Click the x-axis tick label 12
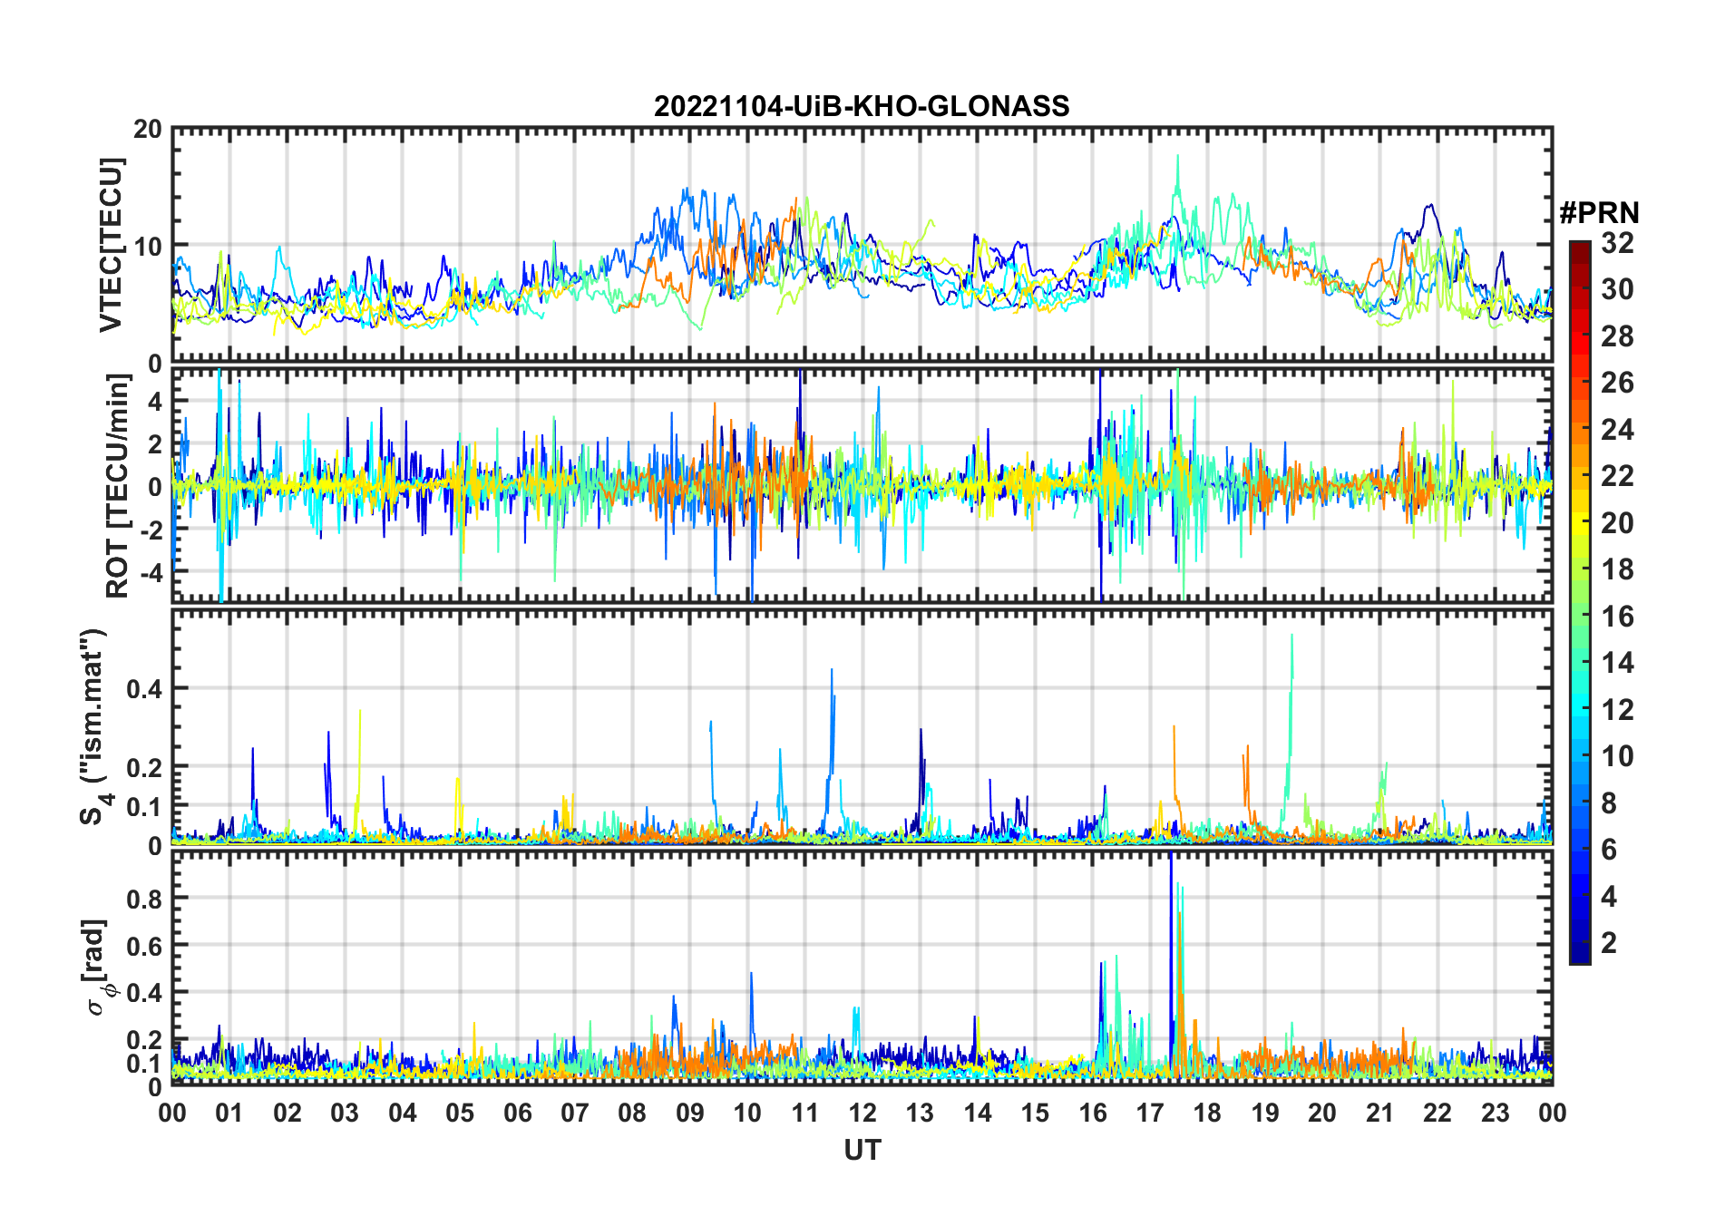Image resolution: width=1725 pixels, height=1206 pixels. point(862,1113)
